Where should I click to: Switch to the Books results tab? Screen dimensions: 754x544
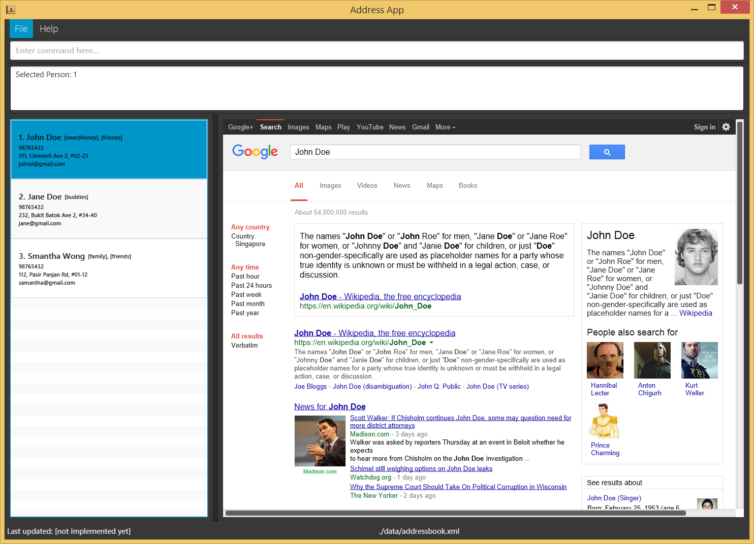[468, 186]
